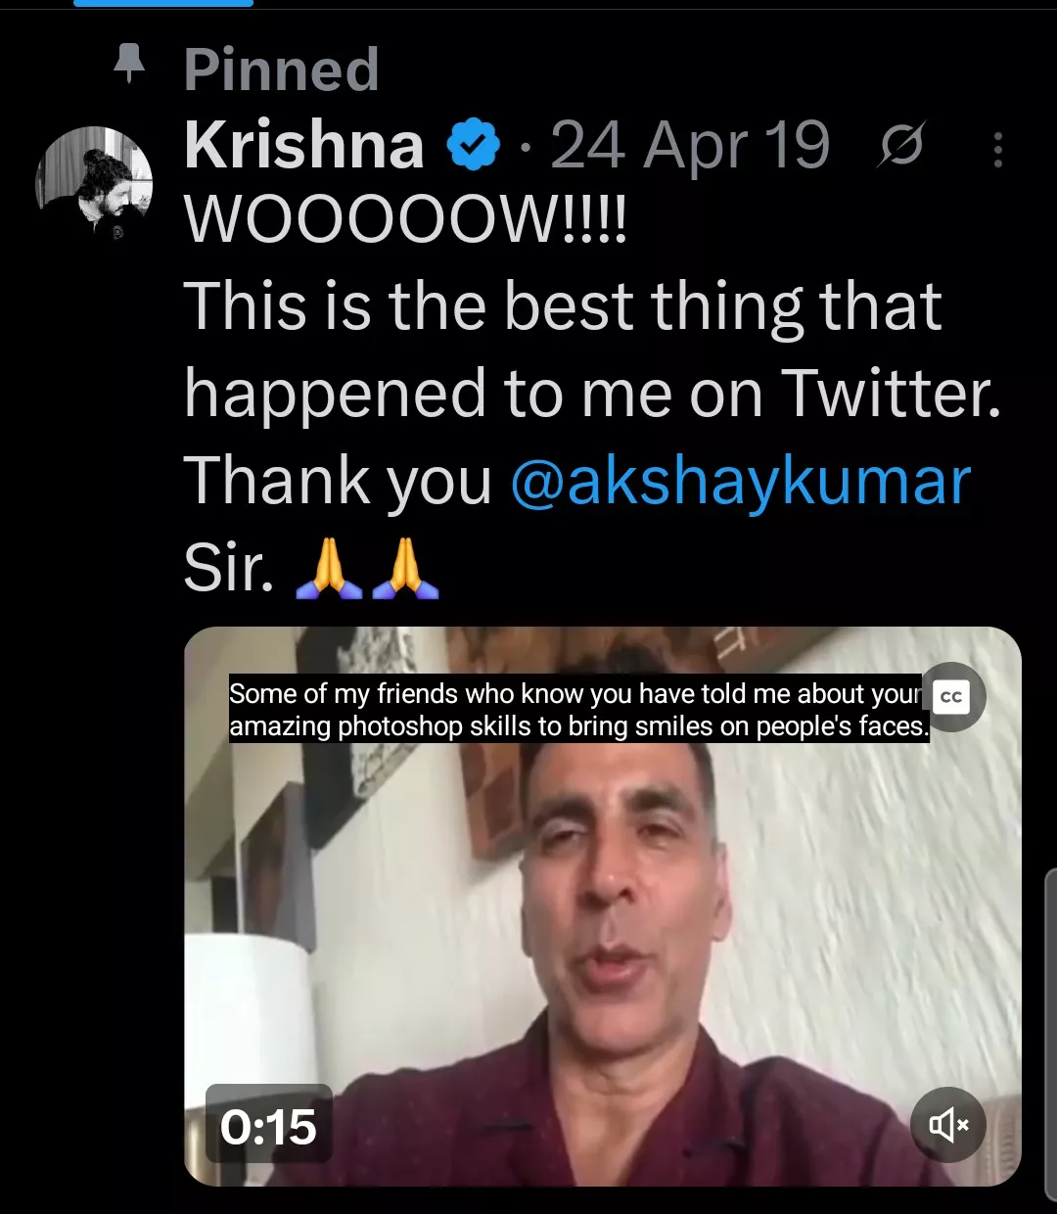Image resolution: width=1057 pixels, height=1214 pixels.
Task: Open the @akshaykumar mention link
Action: 740,482
